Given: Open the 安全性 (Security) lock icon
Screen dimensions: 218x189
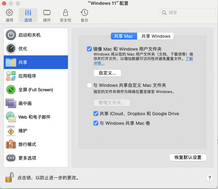Looking at the screenshot, I should click(65, 13).
